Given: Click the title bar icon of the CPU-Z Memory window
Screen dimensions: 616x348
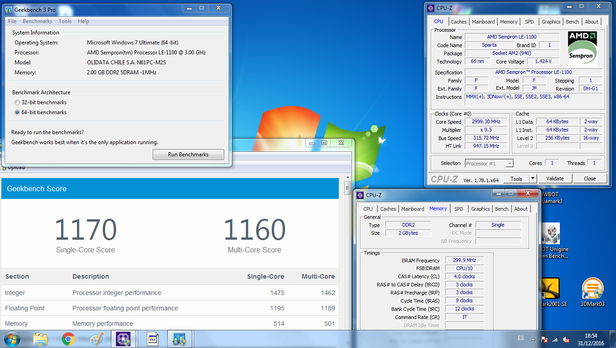Looking at the screenshot, I should pos(360,195).
